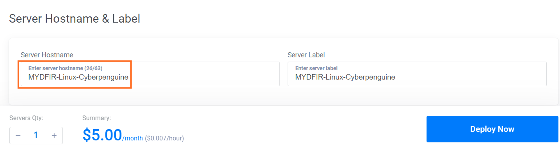
Task: Select the servers quantity value 1
Action: coord(36,135)
